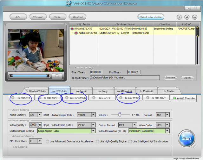Open the CPU Core Use dropdown
The width and height of the screenshot is (203, 160).
coord(40,141)
